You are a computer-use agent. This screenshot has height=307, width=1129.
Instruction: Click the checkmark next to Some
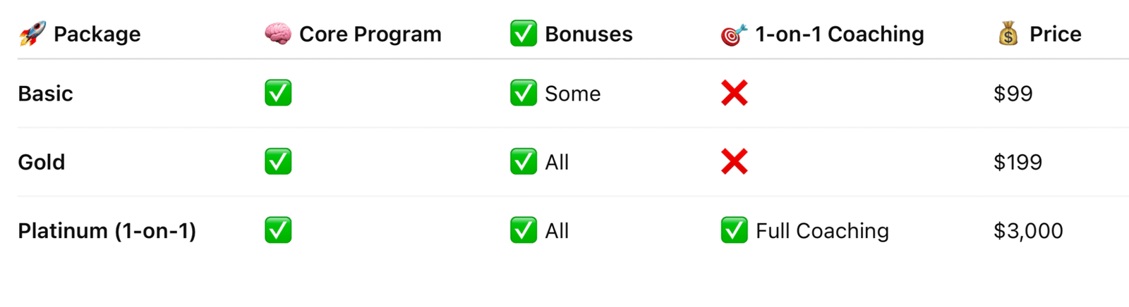point(524,93)
